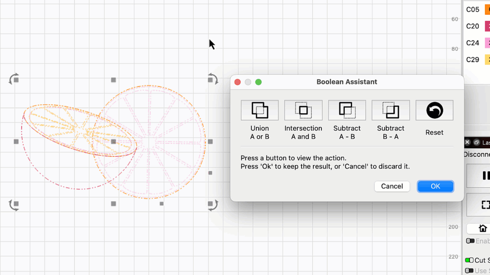Cancel the Boolean Assistant dialog
490x275 pixels.
pyautogui.click(x=392, y=186)
